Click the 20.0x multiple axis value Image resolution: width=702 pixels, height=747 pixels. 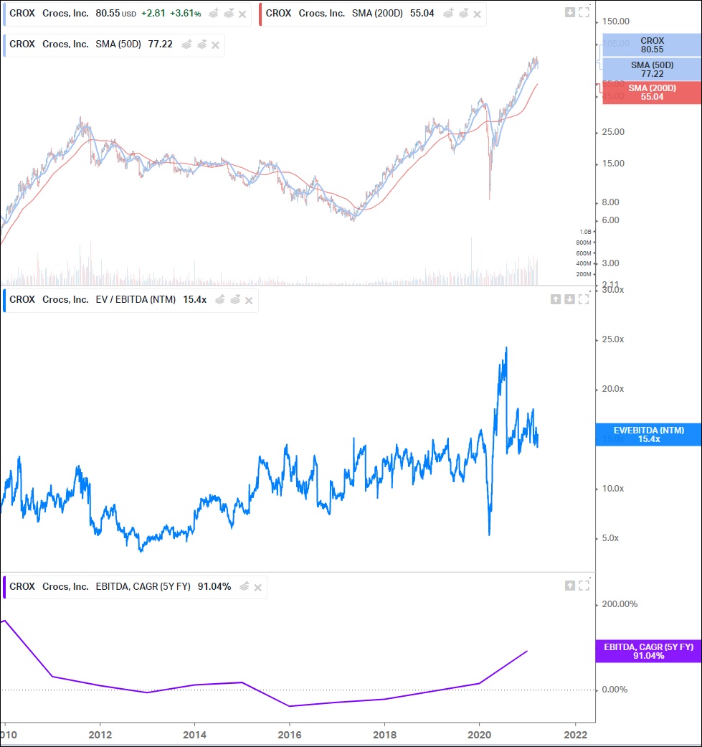point(613,389)
